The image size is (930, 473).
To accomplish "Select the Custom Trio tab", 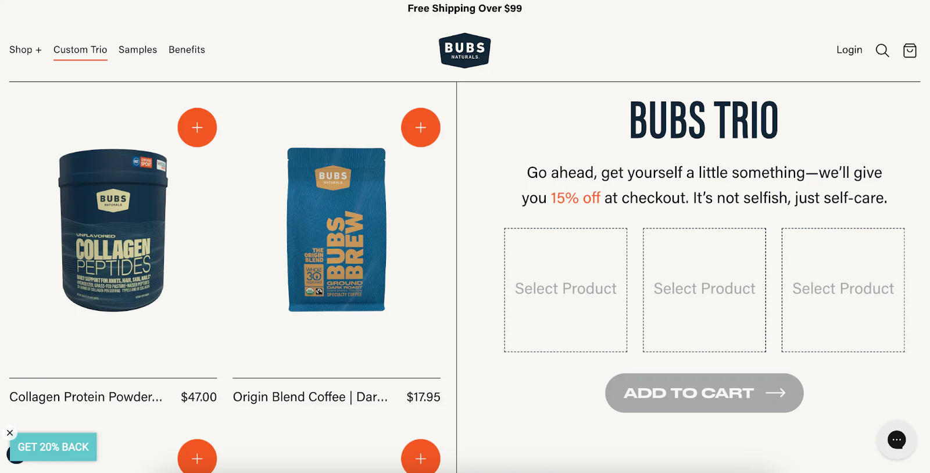I will pyautogui.click(x=80, y=50).
